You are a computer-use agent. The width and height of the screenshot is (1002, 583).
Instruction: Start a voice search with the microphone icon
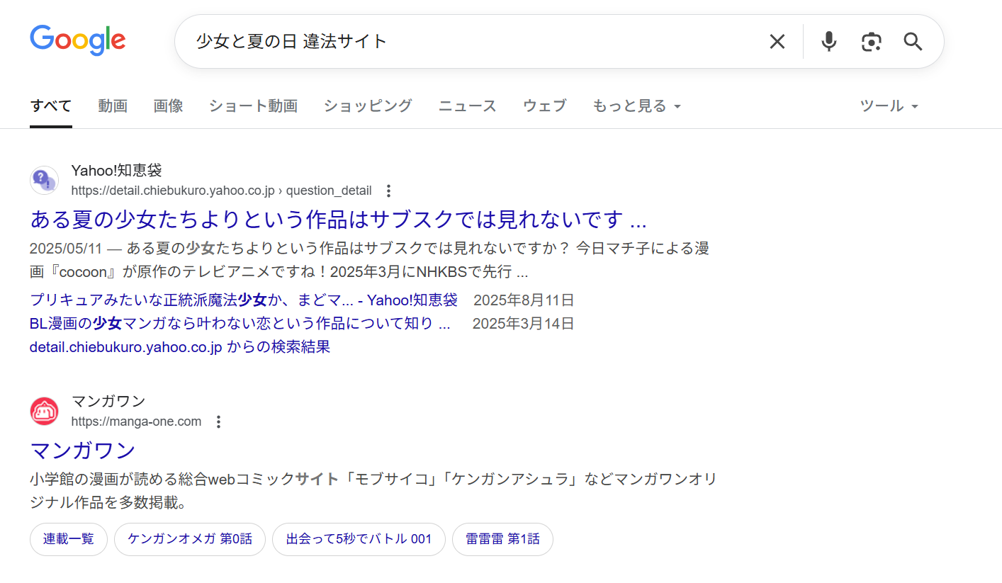coord(828,41)
